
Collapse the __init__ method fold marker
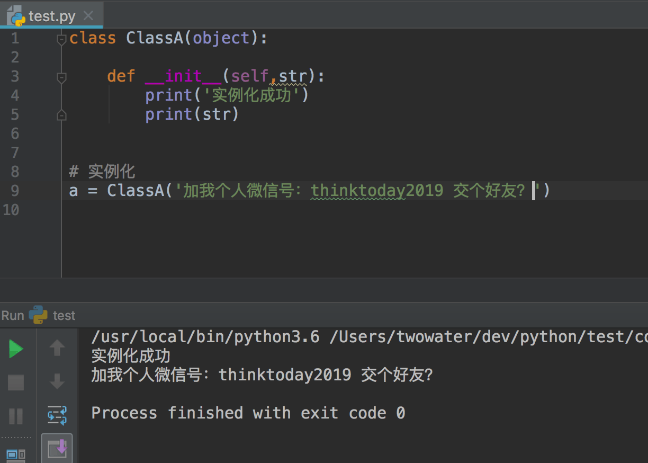pyautogui.click(x=61, y=77)
